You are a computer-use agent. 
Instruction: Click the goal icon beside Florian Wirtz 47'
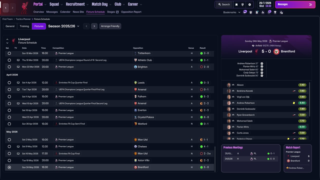[x=262, y=66]
